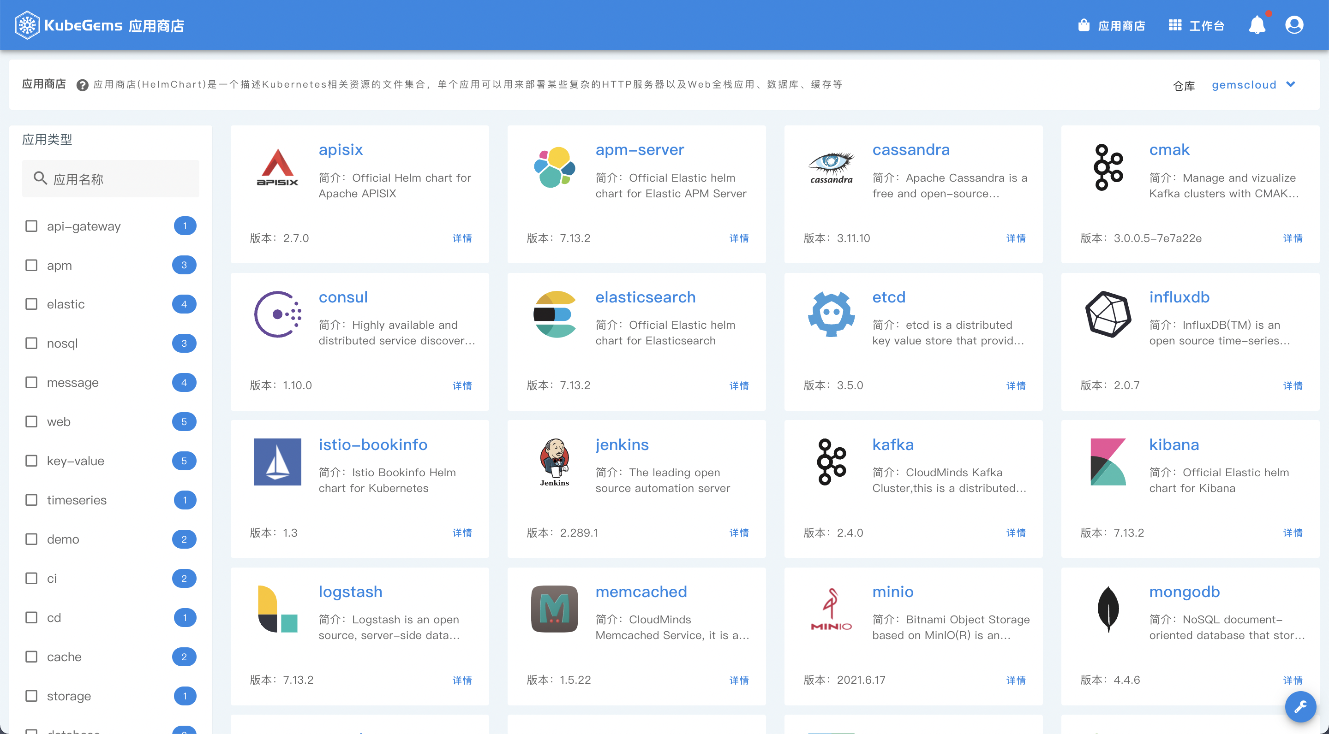Image resolution: width=1329 pixels, height=734 pixels.
Task: Check the ci filter checkbox
Action: (x=31, y=578)
